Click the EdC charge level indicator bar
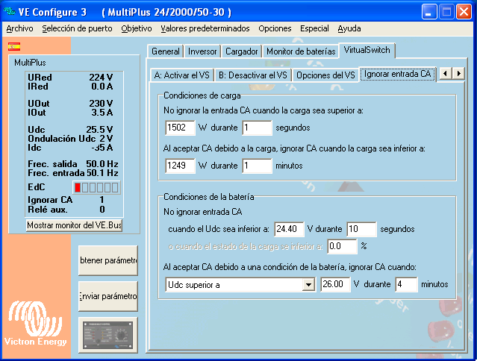The image size is (477, 361). pyautogui.click(x=96, y=187)
